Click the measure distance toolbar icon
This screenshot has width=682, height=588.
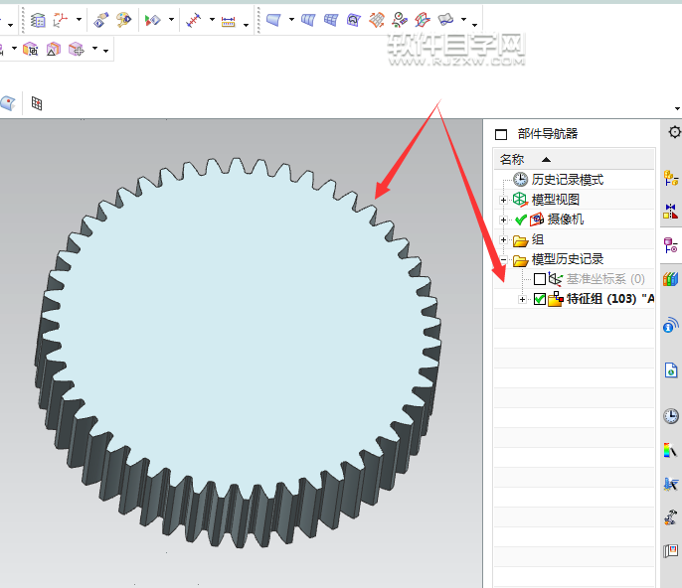(x=195, y=19)
